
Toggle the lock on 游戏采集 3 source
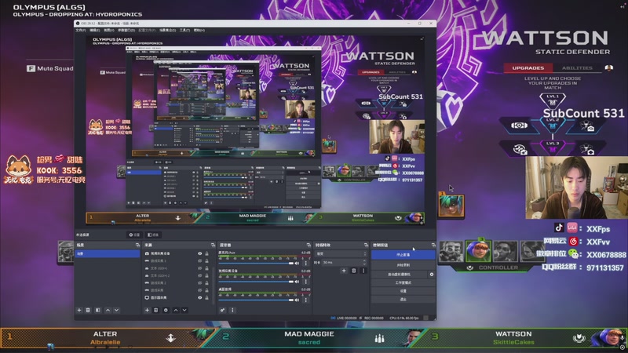tap(206, 261)
